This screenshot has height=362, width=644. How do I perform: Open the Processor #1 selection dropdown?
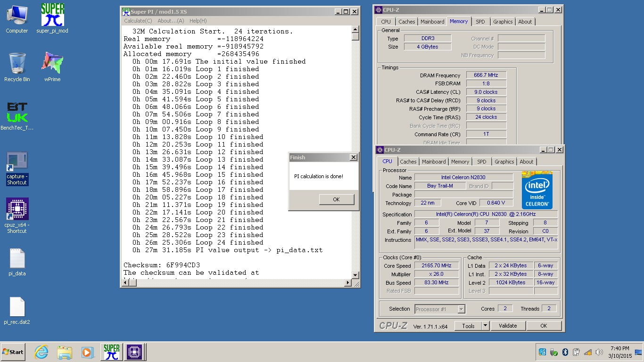(440, 309)
